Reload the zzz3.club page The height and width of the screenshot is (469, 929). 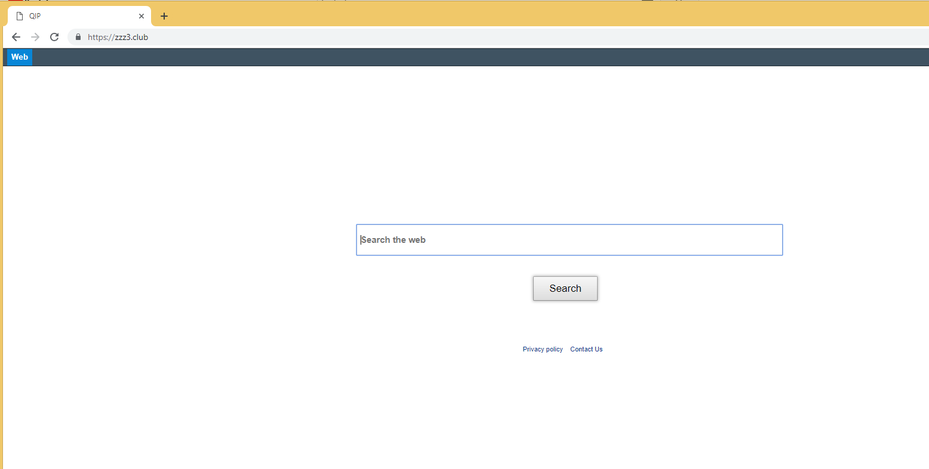[54, 37]
